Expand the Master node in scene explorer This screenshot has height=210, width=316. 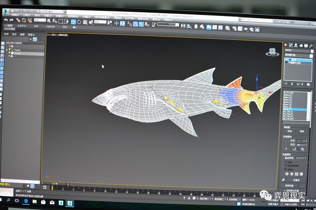pos(7,50)
